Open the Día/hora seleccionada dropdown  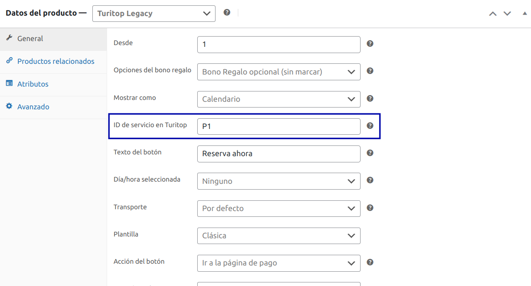pos(278,181)
